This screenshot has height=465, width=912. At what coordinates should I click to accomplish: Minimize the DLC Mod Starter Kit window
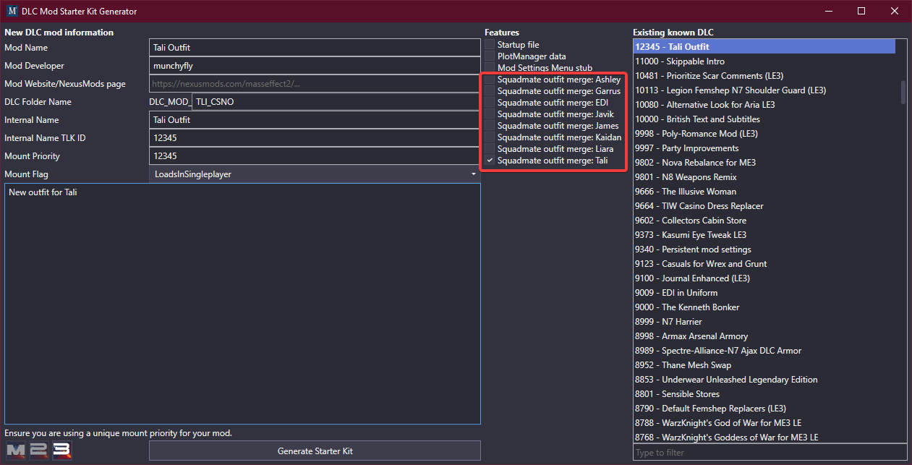click(828, 12)
